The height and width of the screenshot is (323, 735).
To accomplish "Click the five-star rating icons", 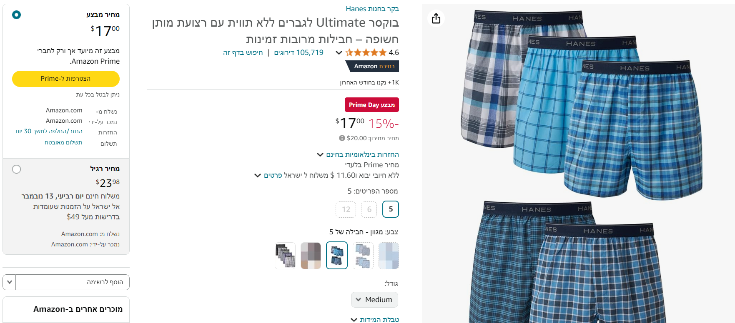I will [x=366, y=52].
